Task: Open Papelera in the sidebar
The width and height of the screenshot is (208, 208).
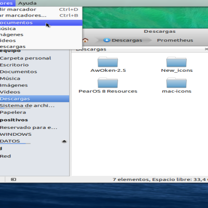Action: tap(35, 112)
